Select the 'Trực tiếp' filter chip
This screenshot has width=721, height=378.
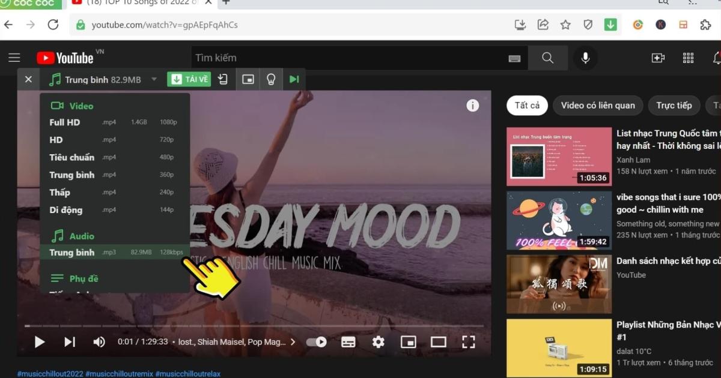click(674, 105)
